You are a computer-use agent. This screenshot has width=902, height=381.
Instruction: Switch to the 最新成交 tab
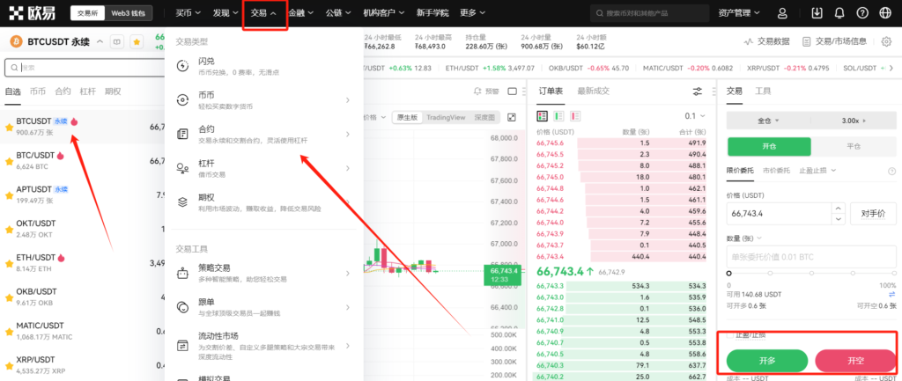click(x=593, y=91)
